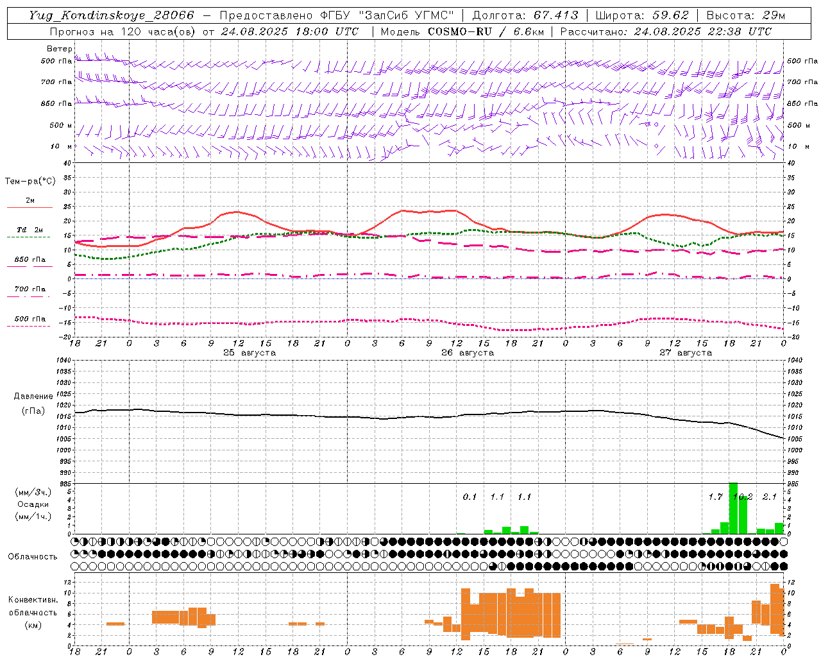821x657 pixels.
Task: Click the Широта: 59.62 value
Action: click(x=642, y=15)
